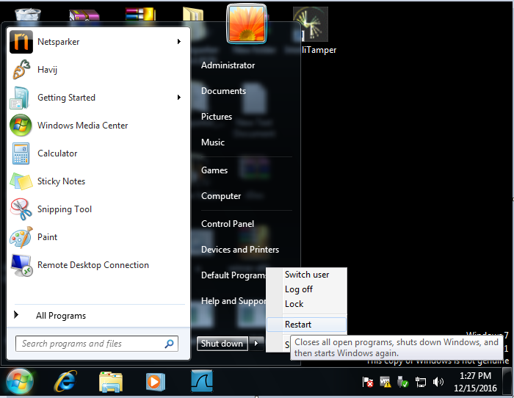Choose Restart in the power menu
The width and height of the screenshot is (514, 398).
tap(307, 325)
